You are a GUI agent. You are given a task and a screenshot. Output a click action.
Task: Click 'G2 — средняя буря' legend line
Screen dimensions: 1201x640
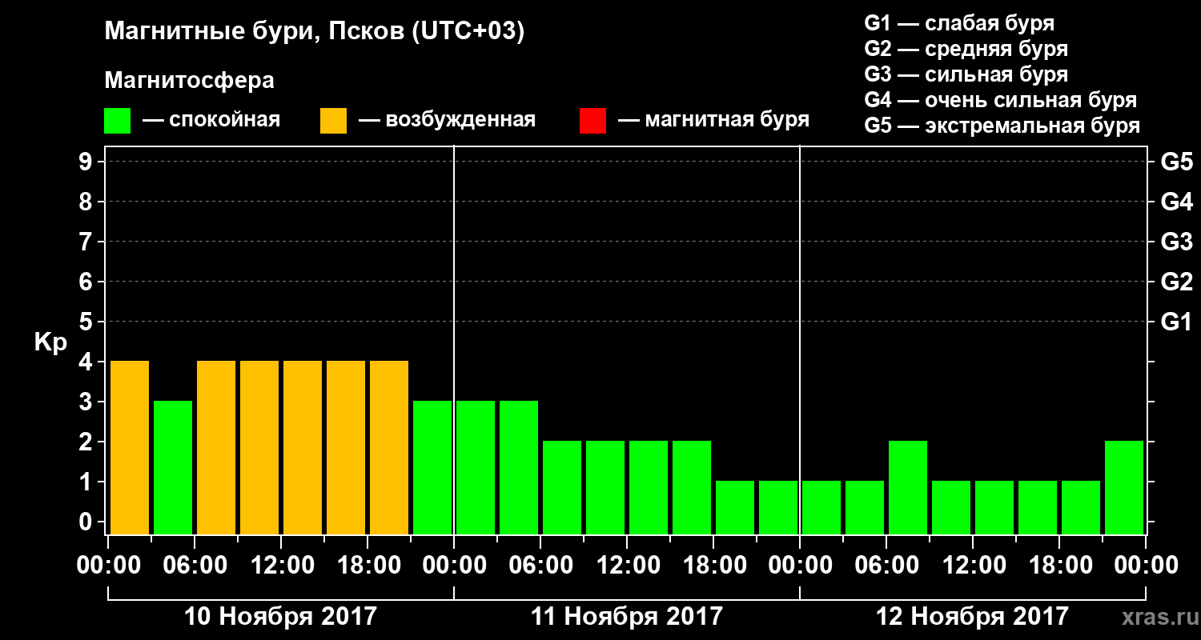(x=966, y=49)
